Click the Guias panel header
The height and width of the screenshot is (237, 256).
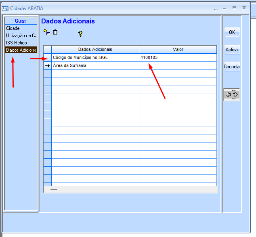[21, 21]
